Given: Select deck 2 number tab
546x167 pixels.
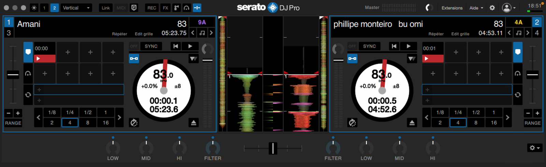Looking at the screenshot, I should click(x=537, y=22).
